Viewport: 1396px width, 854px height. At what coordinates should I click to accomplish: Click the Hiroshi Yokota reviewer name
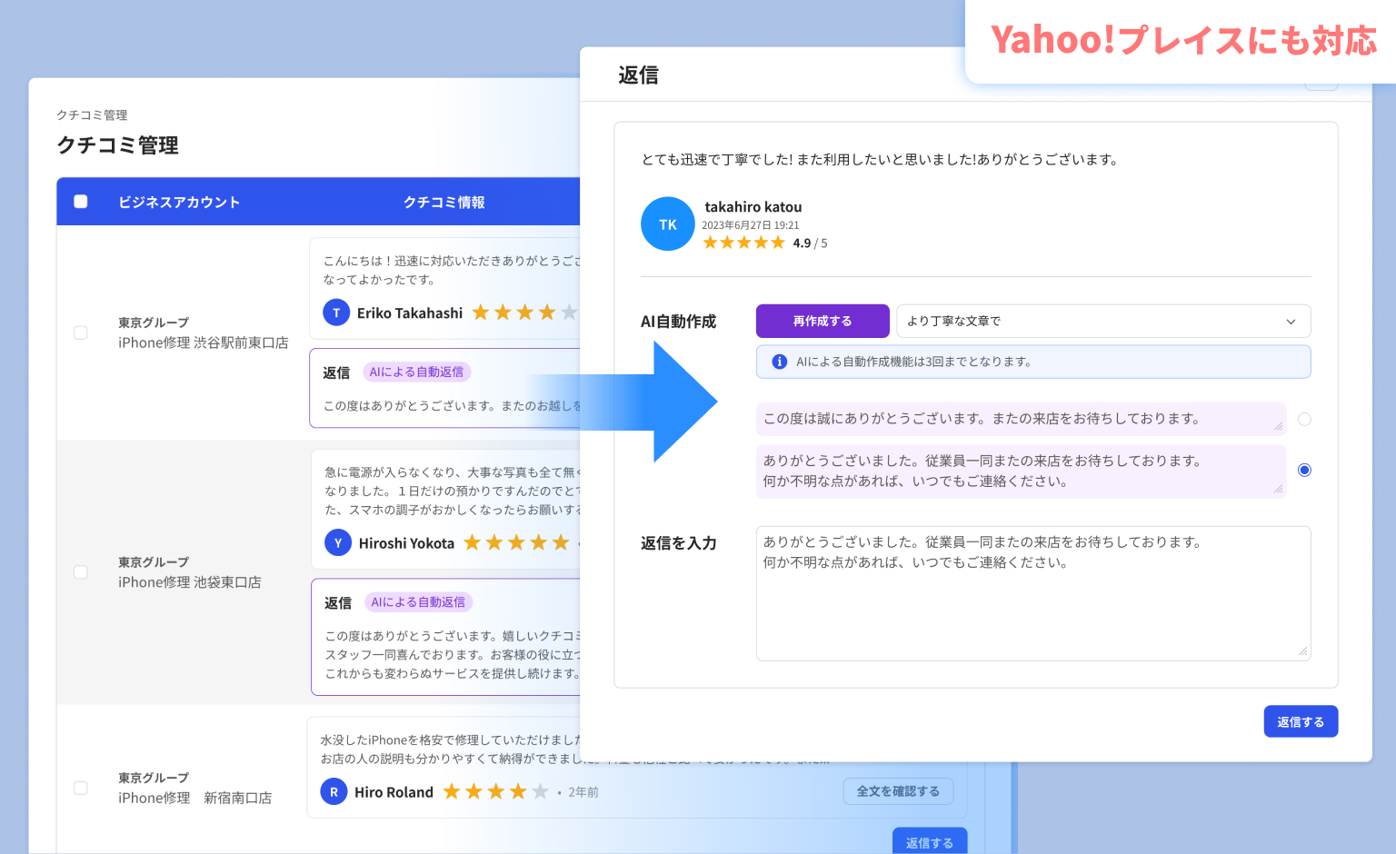(x=406, y=543)
